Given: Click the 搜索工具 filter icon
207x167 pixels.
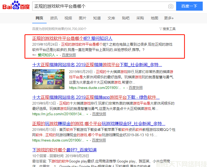Looking at the screenshot, I should (161, 29).
